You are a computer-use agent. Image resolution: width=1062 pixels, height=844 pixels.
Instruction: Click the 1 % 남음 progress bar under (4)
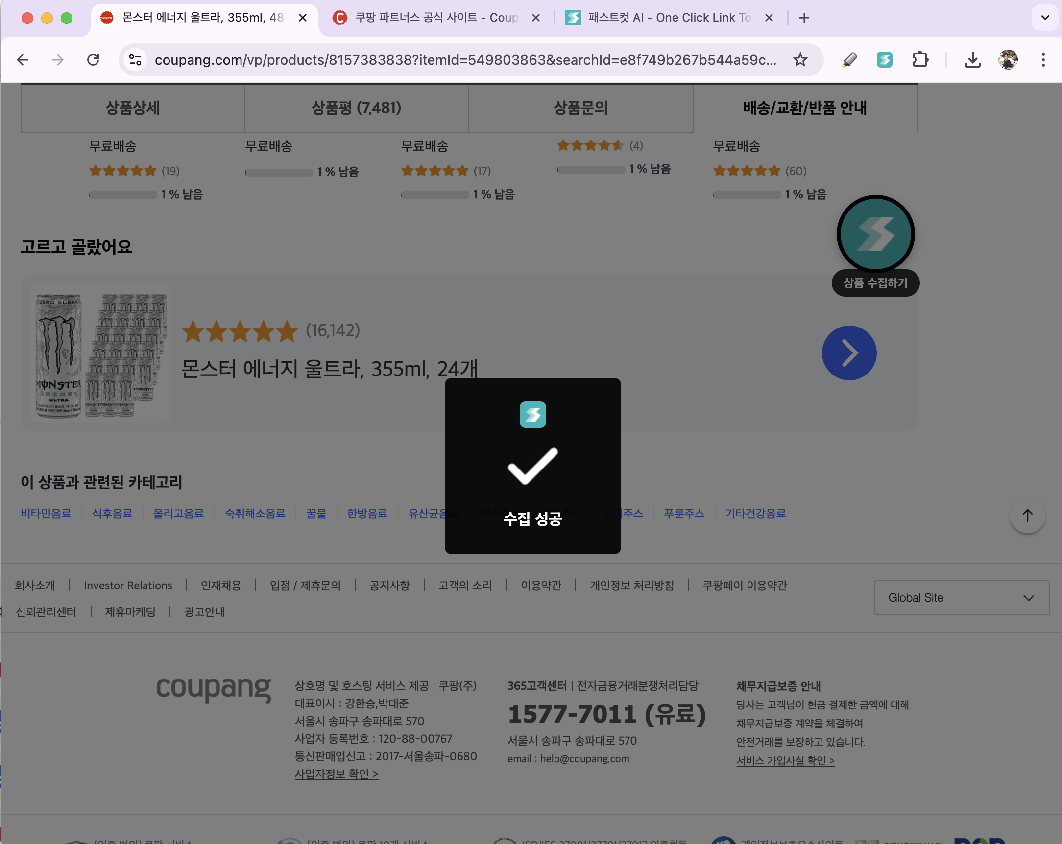(591, 170)
